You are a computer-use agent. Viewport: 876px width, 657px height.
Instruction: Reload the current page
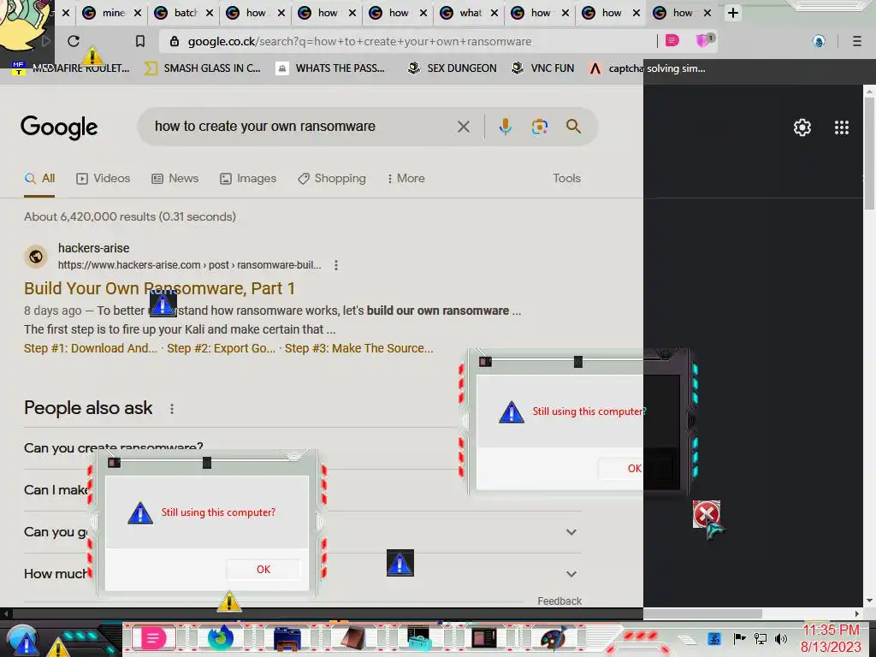click(74, 41)
